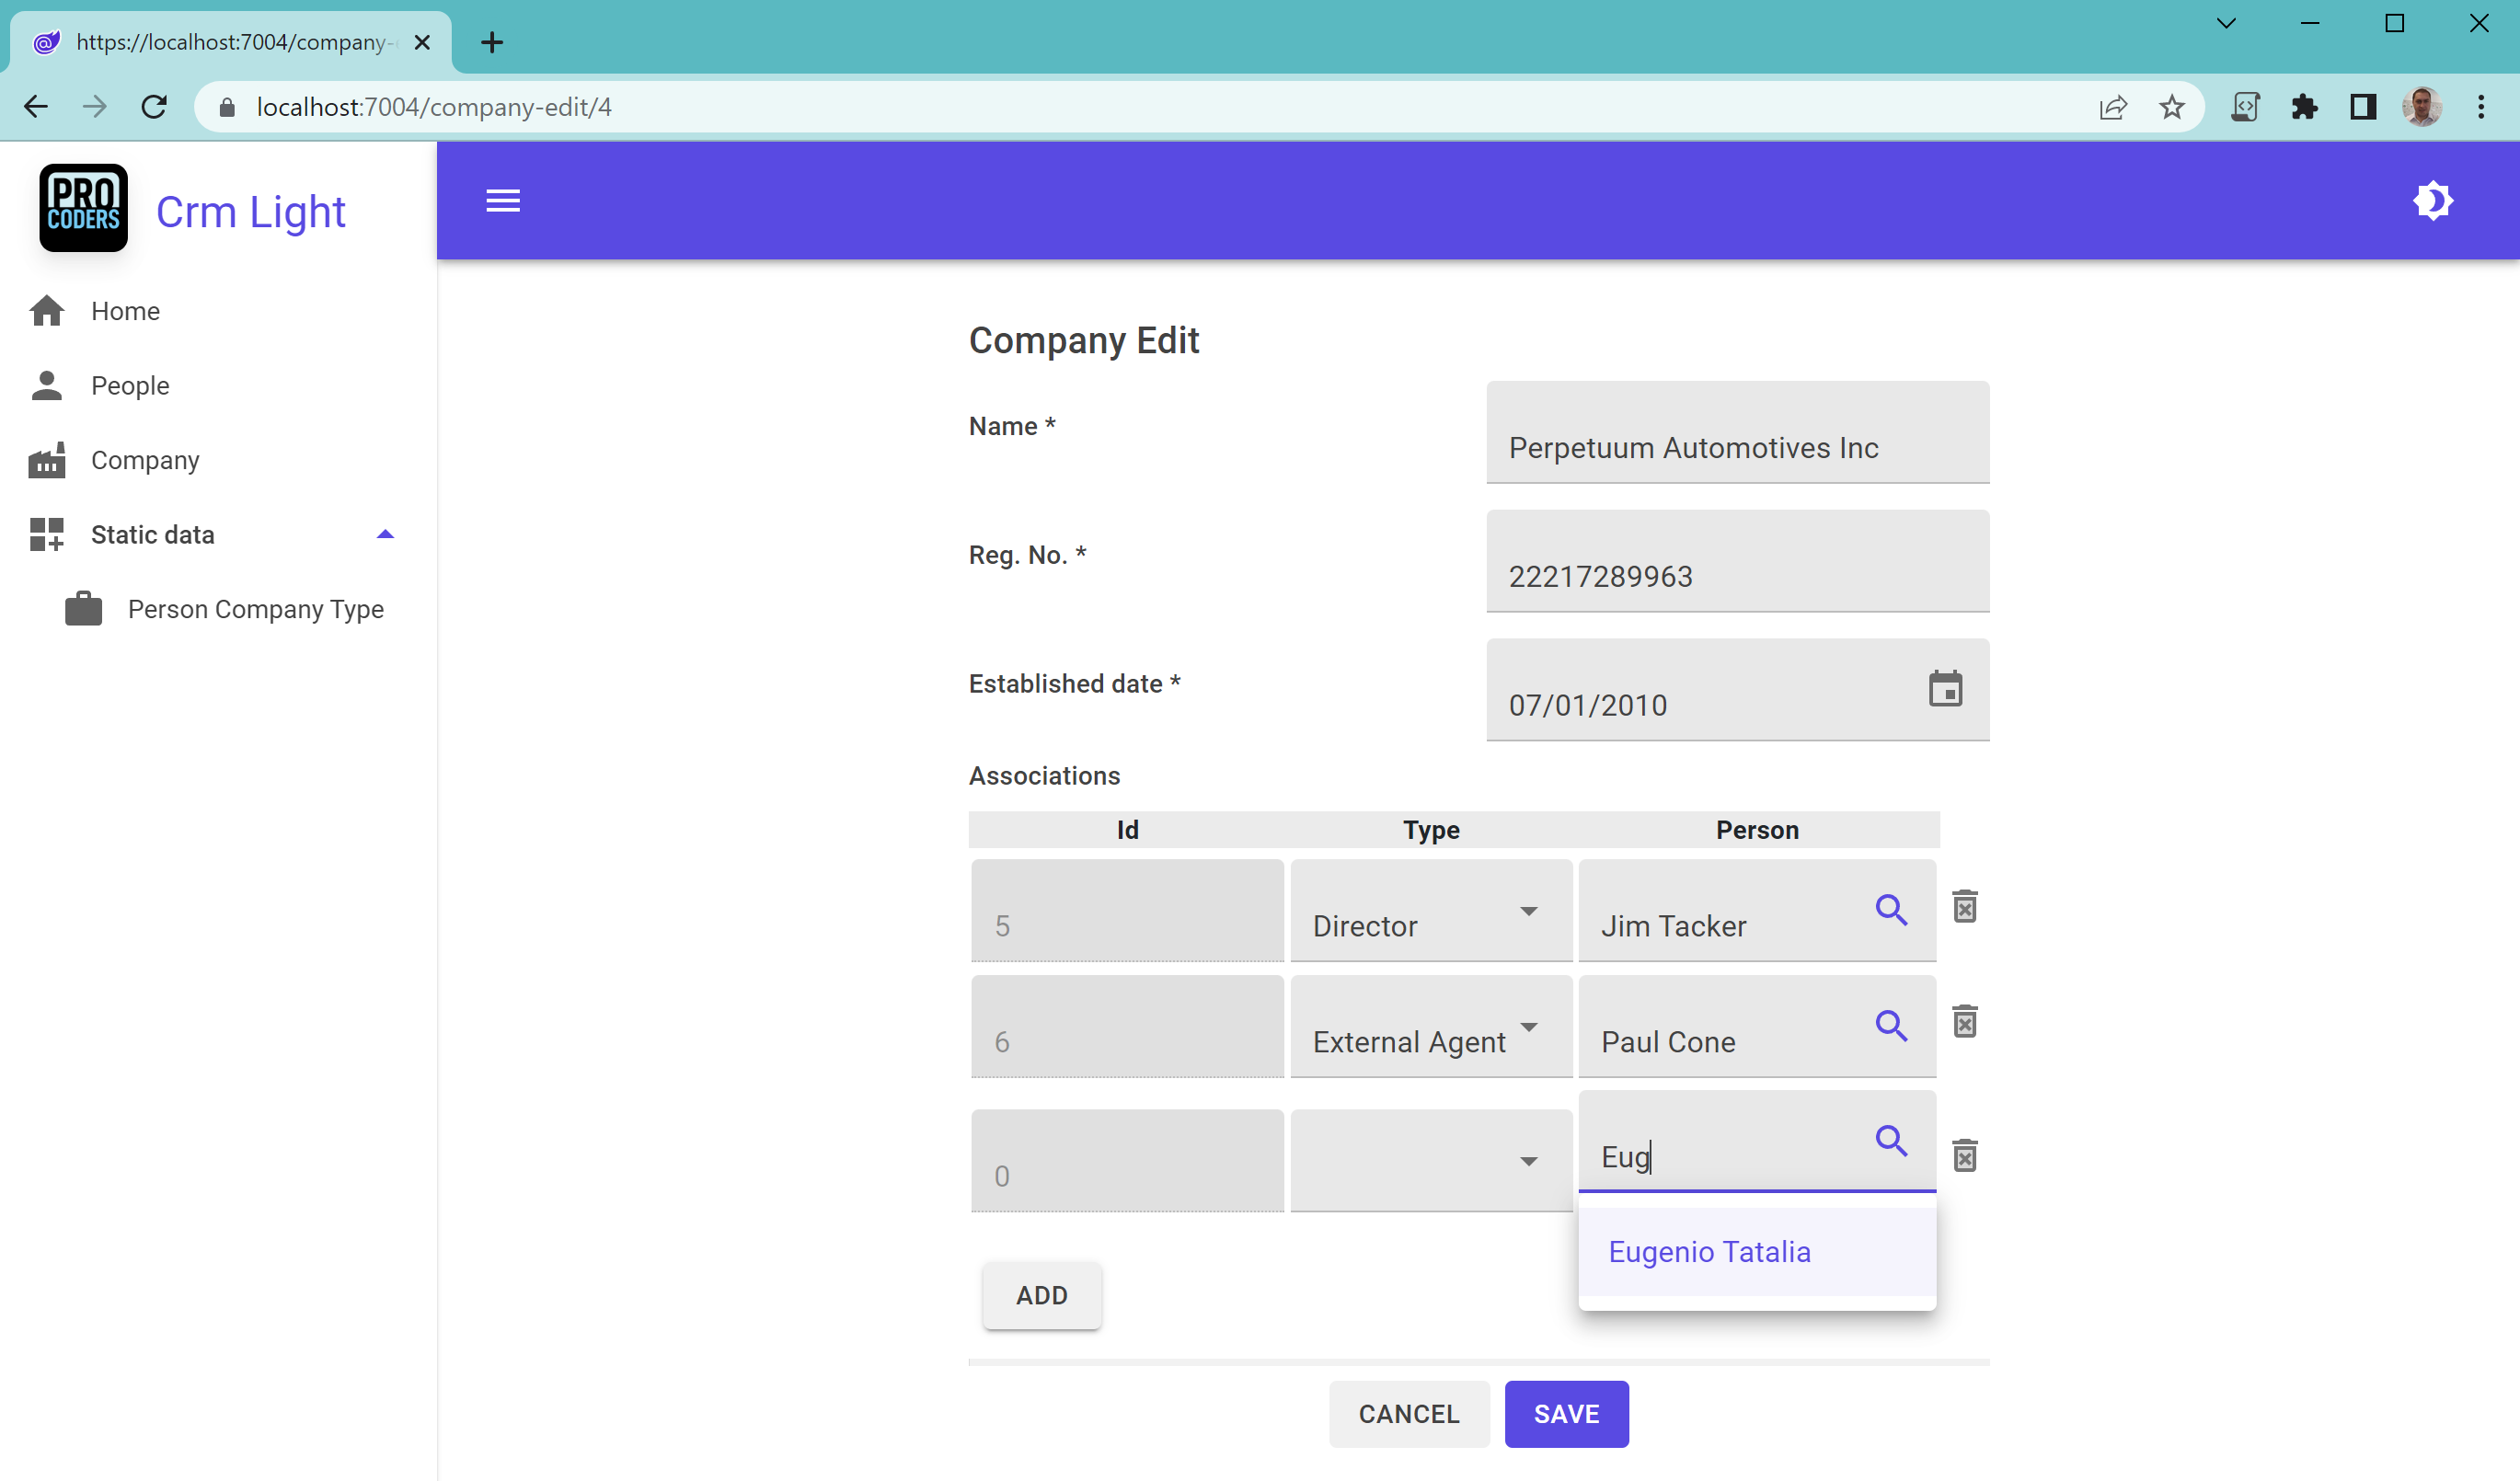The width and height of the screenshot is (2520, 1481).
Task: Open the browser profile avatar
Action: pos(2422,107)
